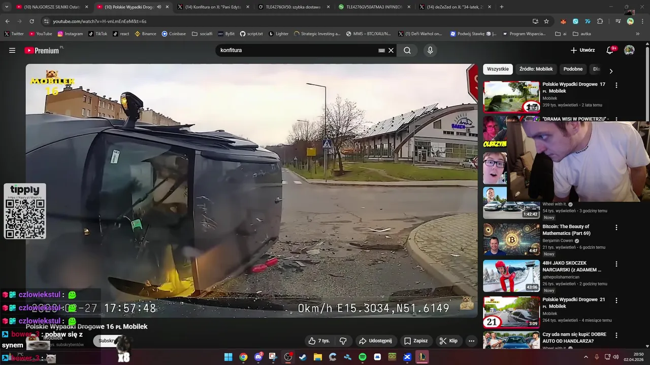Open the on-screen keyboard icon in search
Viewport: 650px width, 365px height.
(382, 50)
